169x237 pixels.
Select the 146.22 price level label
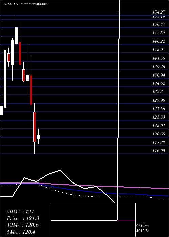(x=159, y=41)
